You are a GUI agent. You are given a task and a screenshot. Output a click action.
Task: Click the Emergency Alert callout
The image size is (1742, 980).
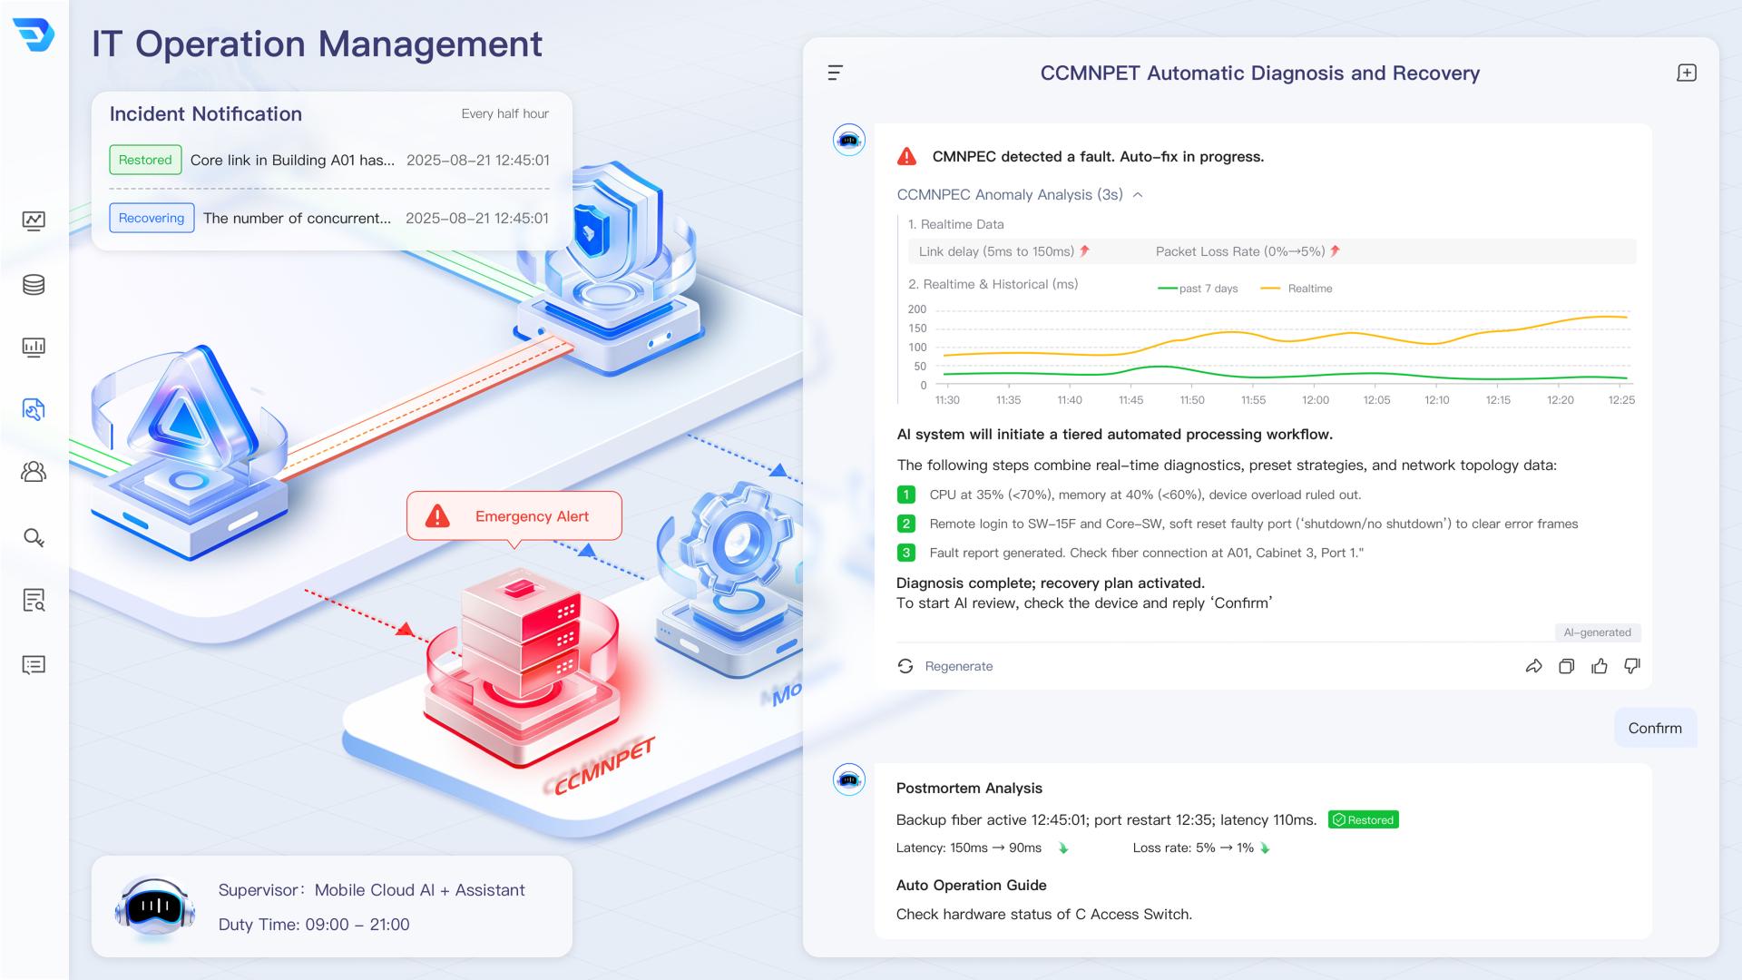coord(514,516)
